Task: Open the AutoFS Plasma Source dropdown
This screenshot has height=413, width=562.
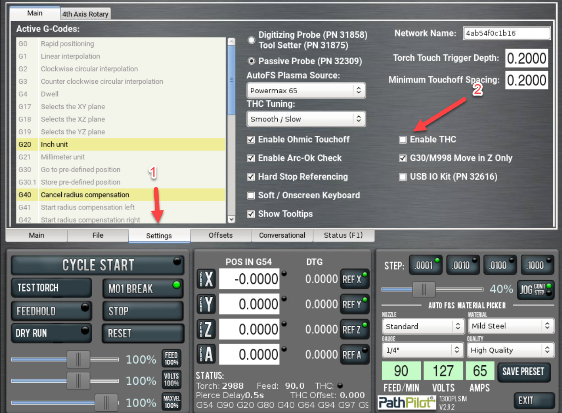Action: coord(306,91)
